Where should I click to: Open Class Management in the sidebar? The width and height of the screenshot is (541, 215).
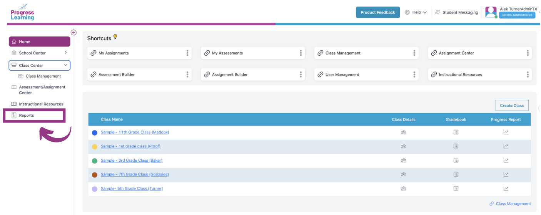[40, 76]
